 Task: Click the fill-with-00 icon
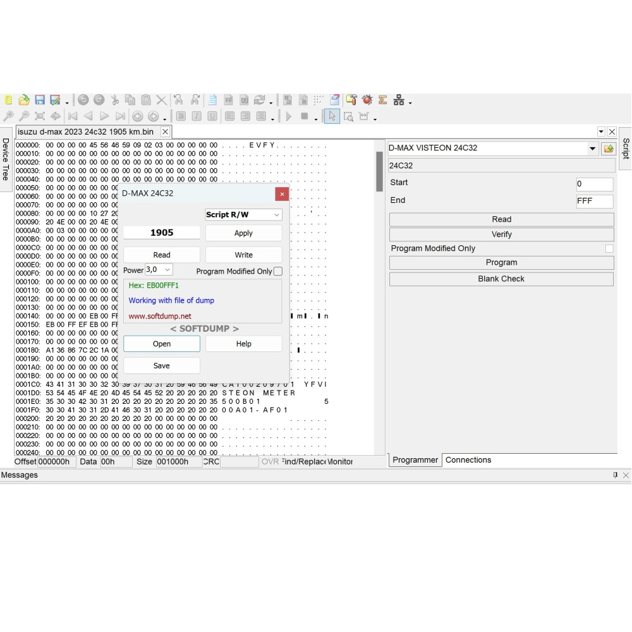(x=244, y=100)
